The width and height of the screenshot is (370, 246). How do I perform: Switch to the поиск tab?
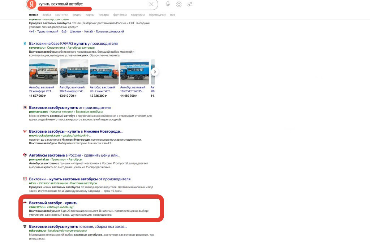[x=34, y=15]
